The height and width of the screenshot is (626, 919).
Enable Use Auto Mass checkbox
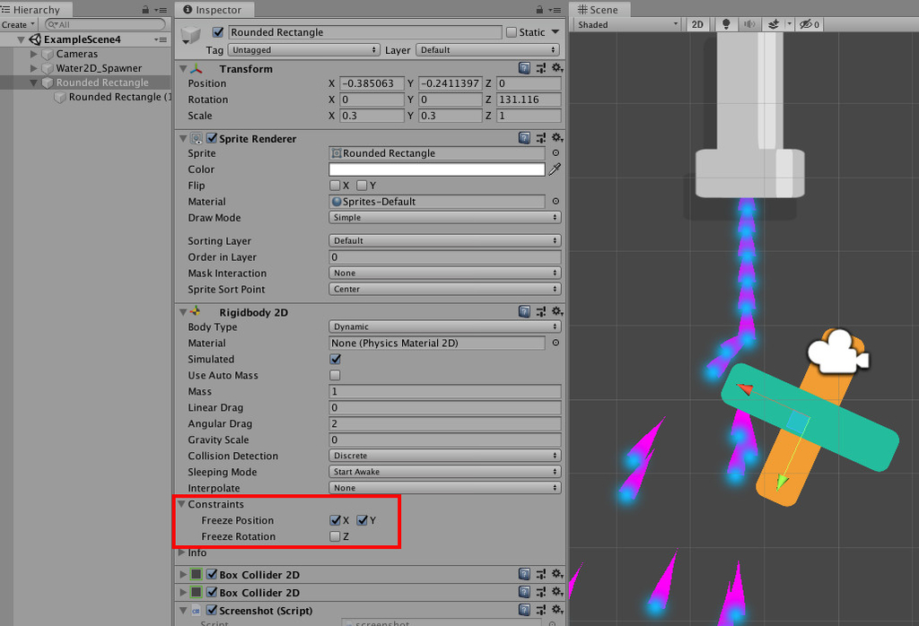336,375
